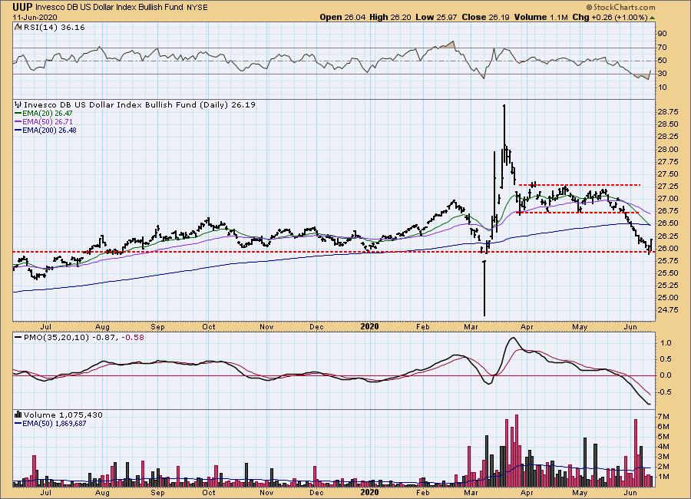The image size is (691, 499).
Task: Click the green up-arrow beside Chg
Action: 652,18
